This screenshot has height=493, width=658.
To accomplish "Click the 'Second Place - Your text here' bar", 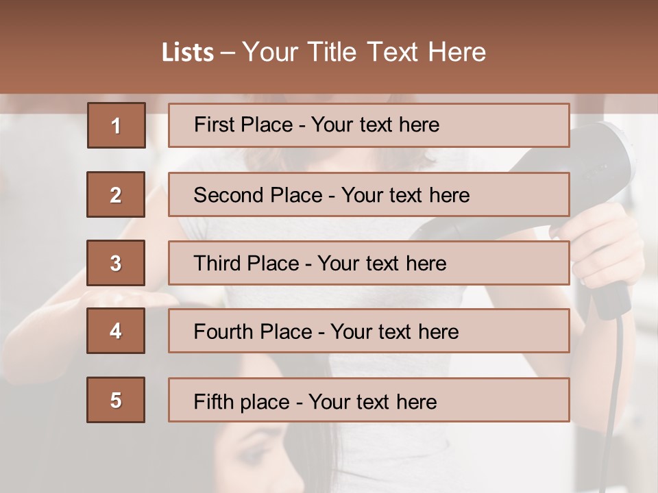I will pos(369,194).
